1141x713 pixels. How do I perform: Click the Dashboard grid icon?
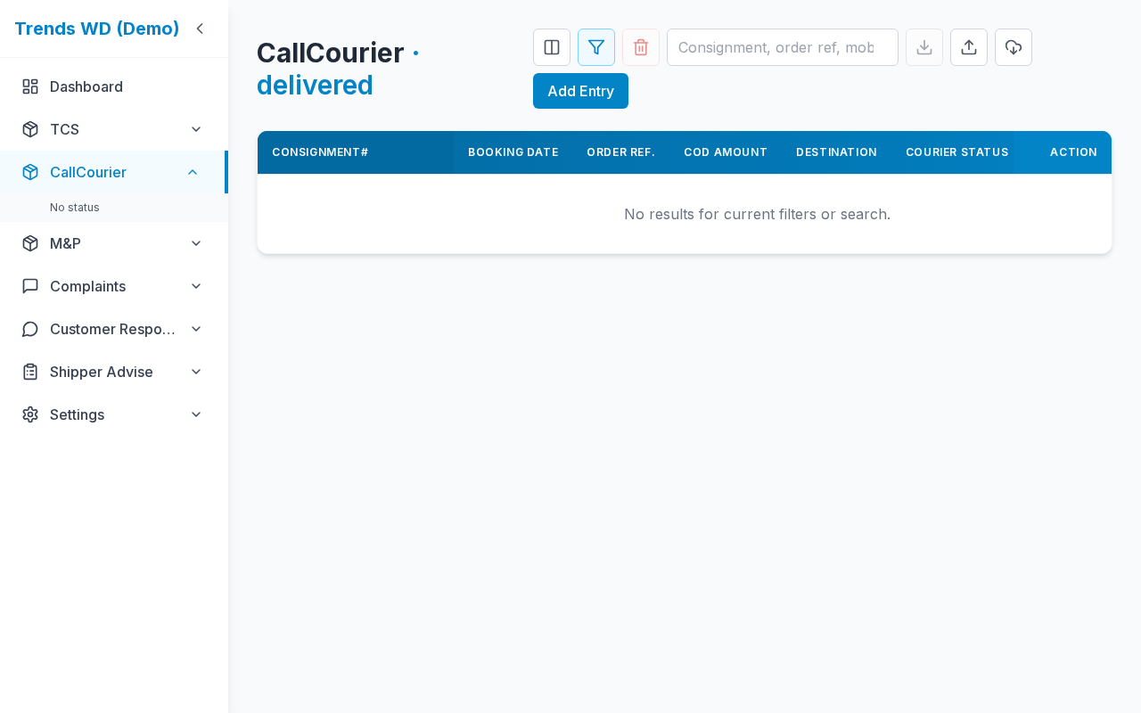pyautogui.click(x=30, y=86)
